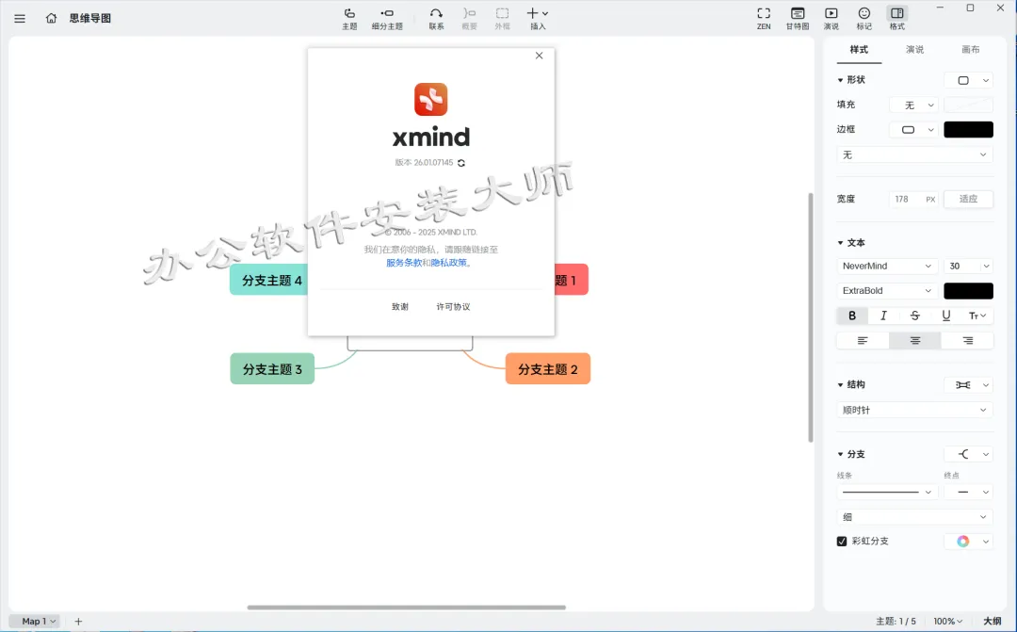Viewport: 1017px width, 632px height.
Task: Click the fit width (适应) button
Action: coord(968,199)
